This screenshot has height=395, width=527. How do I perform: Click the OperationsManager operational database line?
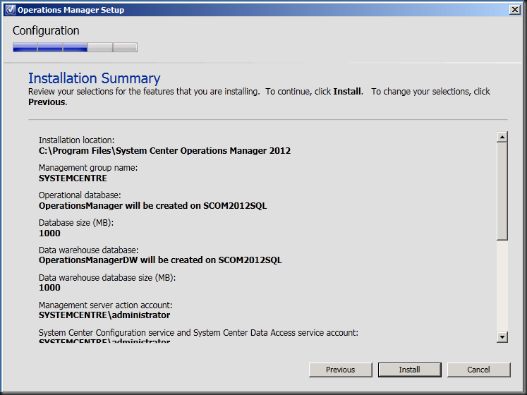coord(152,206)
